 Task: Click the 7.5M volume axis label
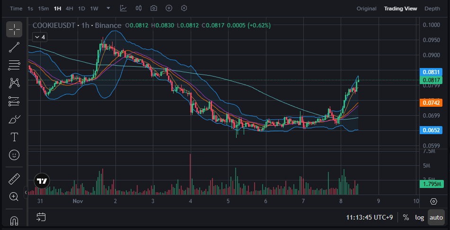click(429, 151)
